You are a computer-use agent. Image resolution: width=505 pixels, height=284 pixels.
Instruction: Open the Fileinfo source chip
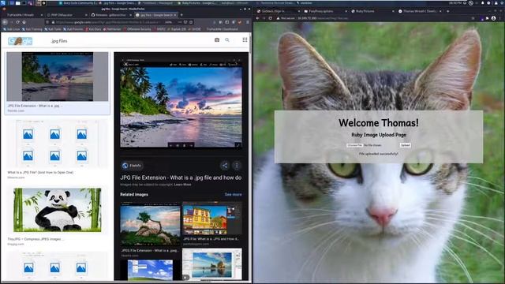(x=132, y=166)
